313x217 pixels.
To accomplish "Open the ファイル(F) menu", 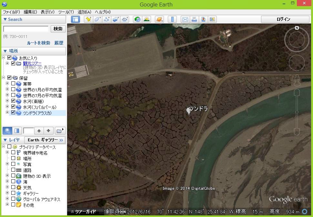I will point(11,12).
